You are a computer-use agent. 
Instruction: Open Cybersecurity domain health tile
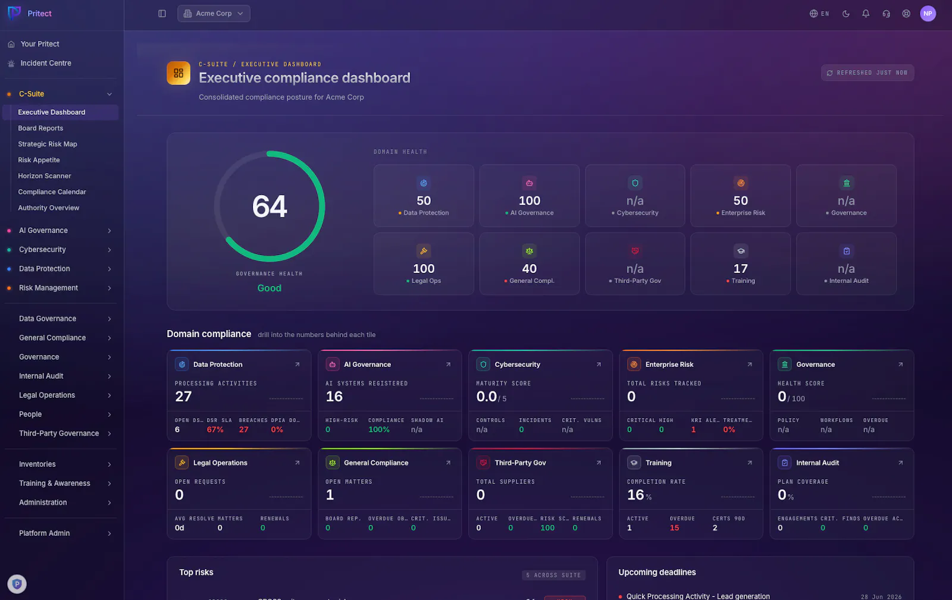tap(635, 196)
